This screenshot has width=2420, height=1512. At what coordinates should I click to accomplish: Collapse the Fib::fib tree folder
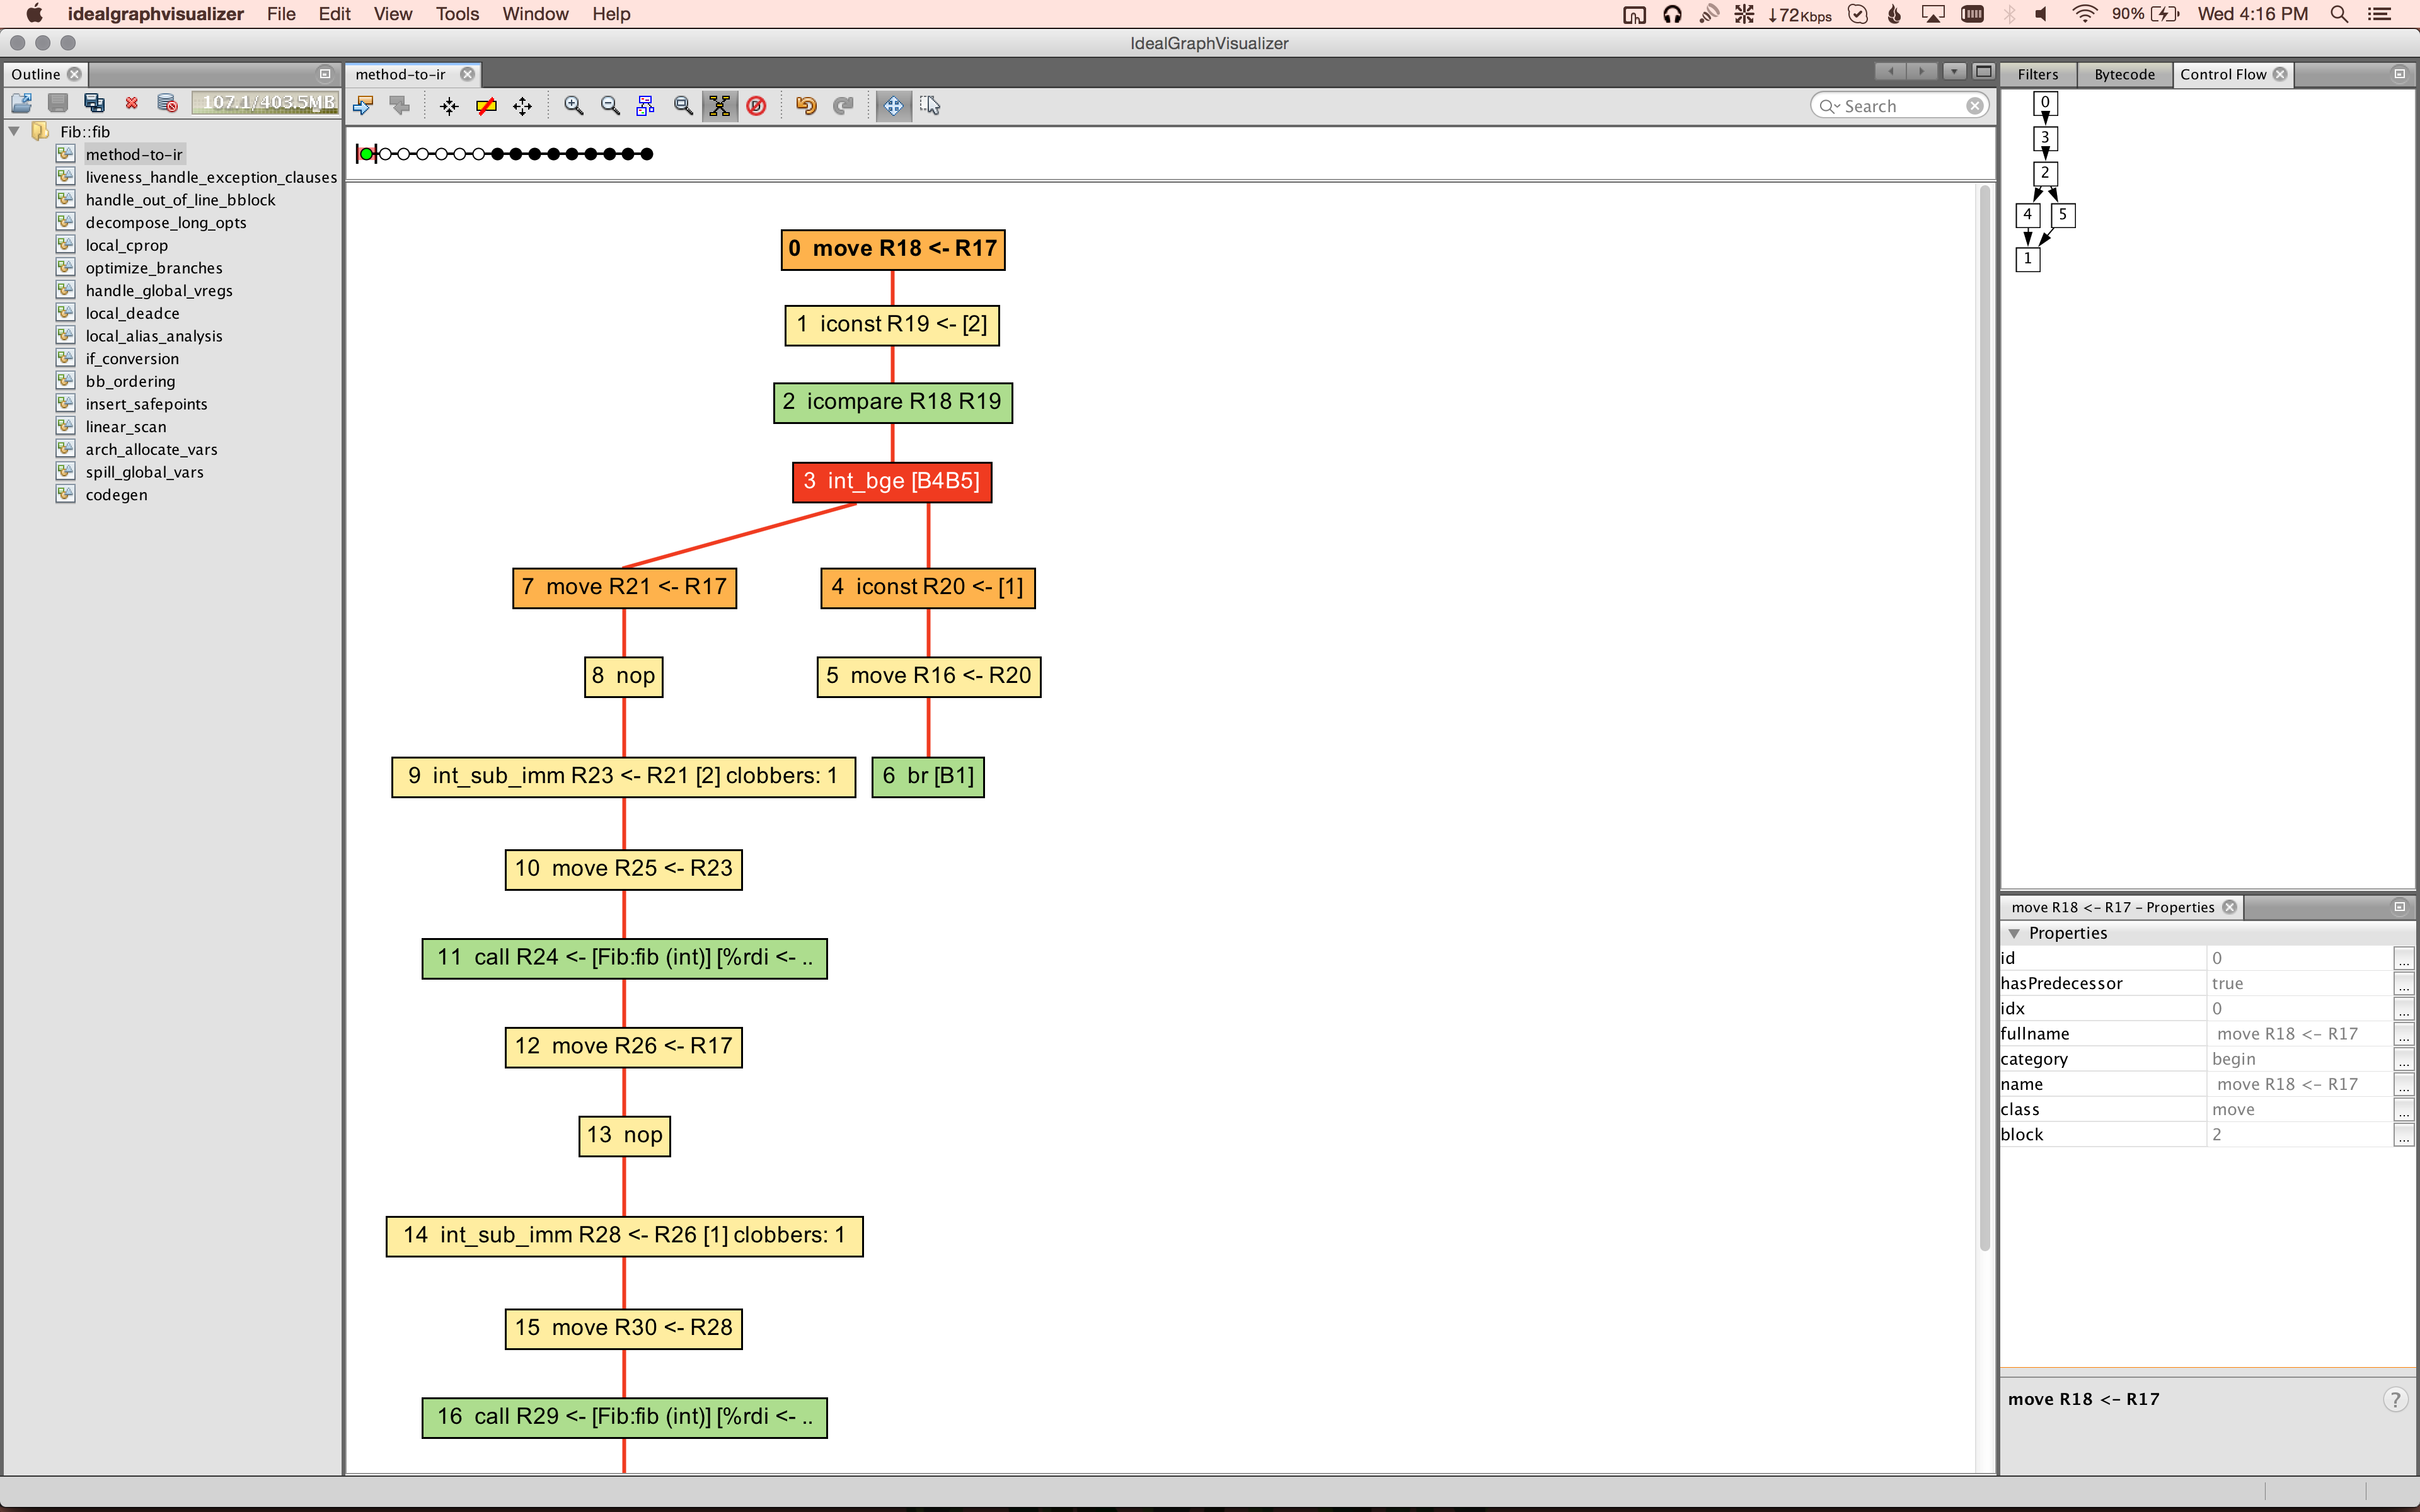[15, 131]
